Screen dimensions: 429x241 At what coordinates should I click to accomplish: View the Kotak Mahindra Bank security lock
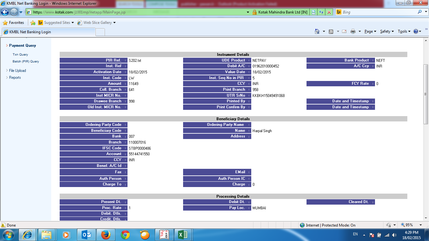pyautogui.click(x=254, y=12)
